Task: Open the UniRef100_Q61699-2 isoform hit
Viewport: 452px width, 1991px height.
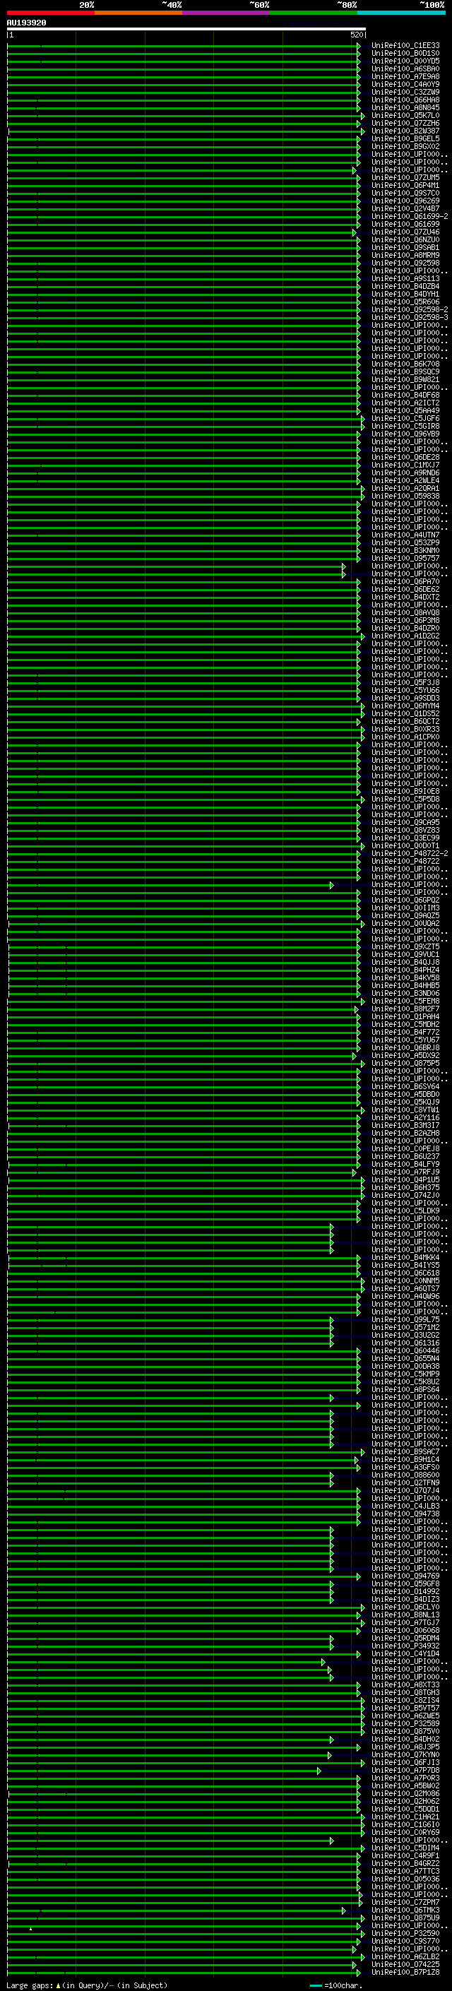Action: [410, 216]
